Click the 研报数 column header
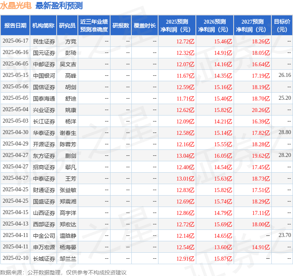 coord(121,26)
